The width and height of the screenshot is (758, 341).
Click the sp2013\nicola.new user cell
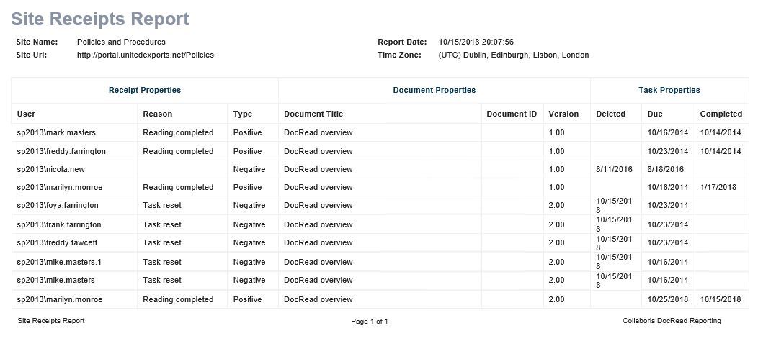coord(50,169)
